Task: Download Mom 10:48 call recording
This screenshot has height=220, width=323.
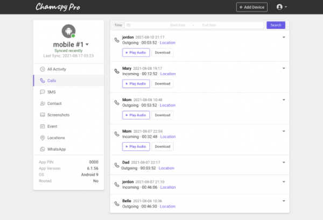Action: [x=163, y=115]
